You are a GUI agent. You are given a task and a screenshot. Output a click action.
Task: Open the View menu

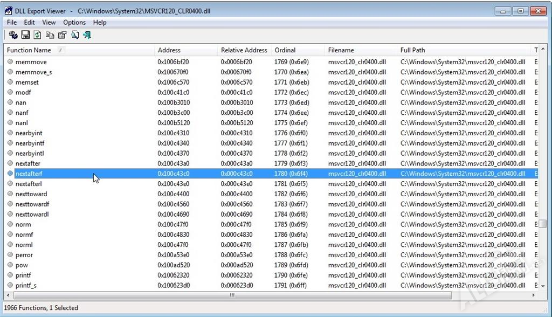tap(49, 23)
